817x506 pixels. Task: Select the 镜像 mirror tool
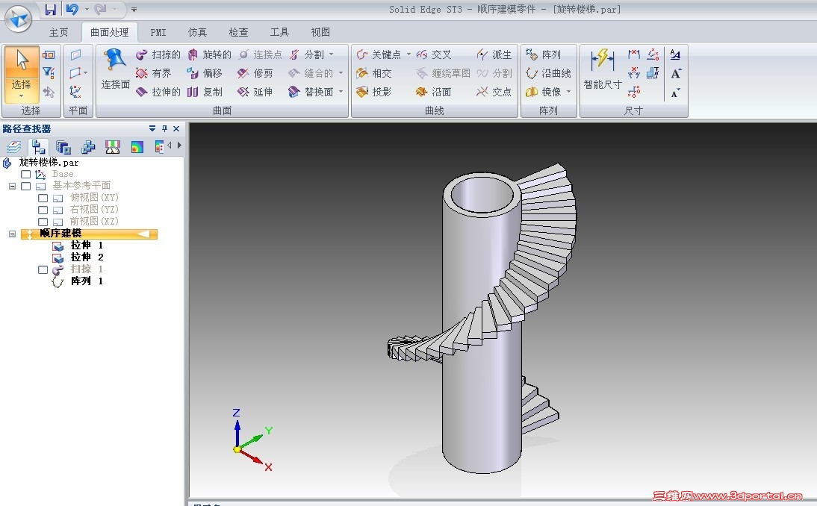[543, 92]
